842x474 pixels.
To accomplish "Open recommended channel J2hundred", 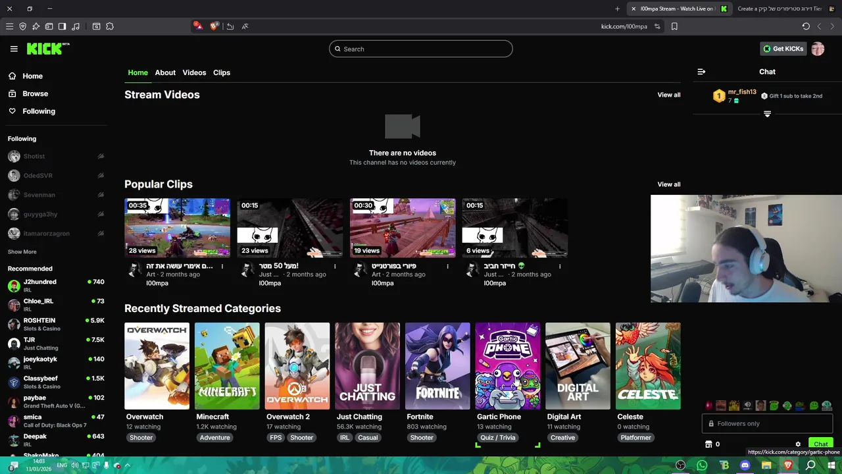I will pyautogui.click(x=55, y=285).
